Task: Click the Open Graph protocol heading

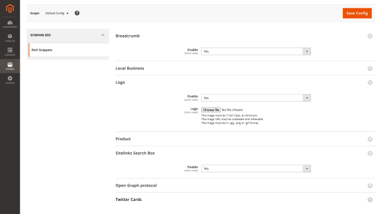Action: coord(136,185)
